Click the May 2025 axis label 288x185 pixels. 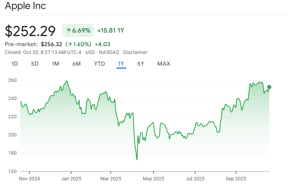(x=153, y=179)
